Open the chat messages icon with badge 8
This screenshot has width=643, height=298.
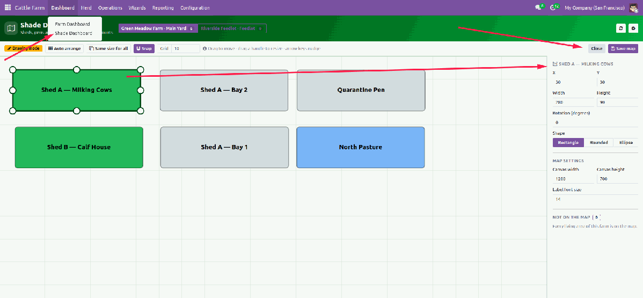click(x=539, y=8)
